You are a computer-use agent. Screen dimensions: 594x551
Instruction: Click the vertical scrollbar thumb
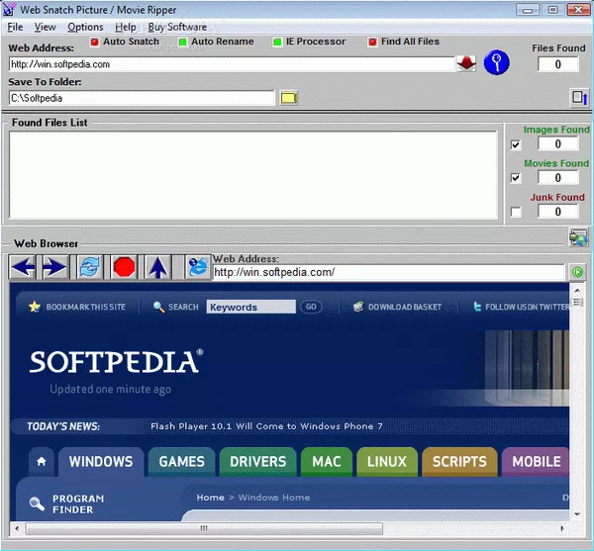point(577,302)
